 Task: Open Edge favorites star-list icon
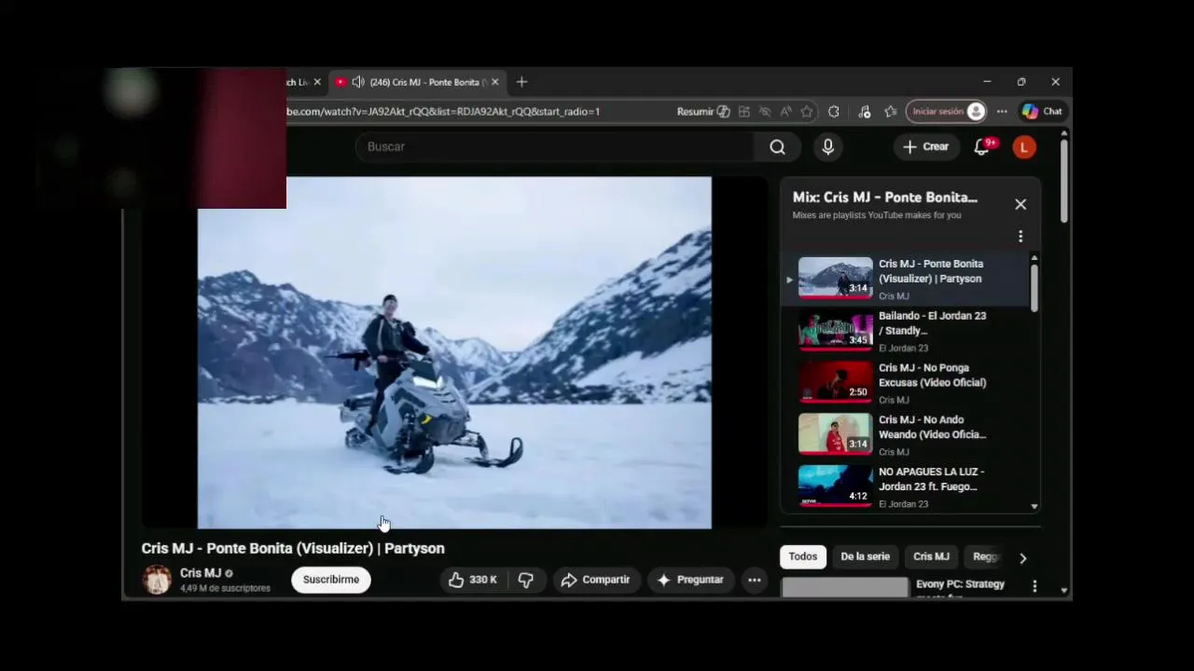point(891,111)
